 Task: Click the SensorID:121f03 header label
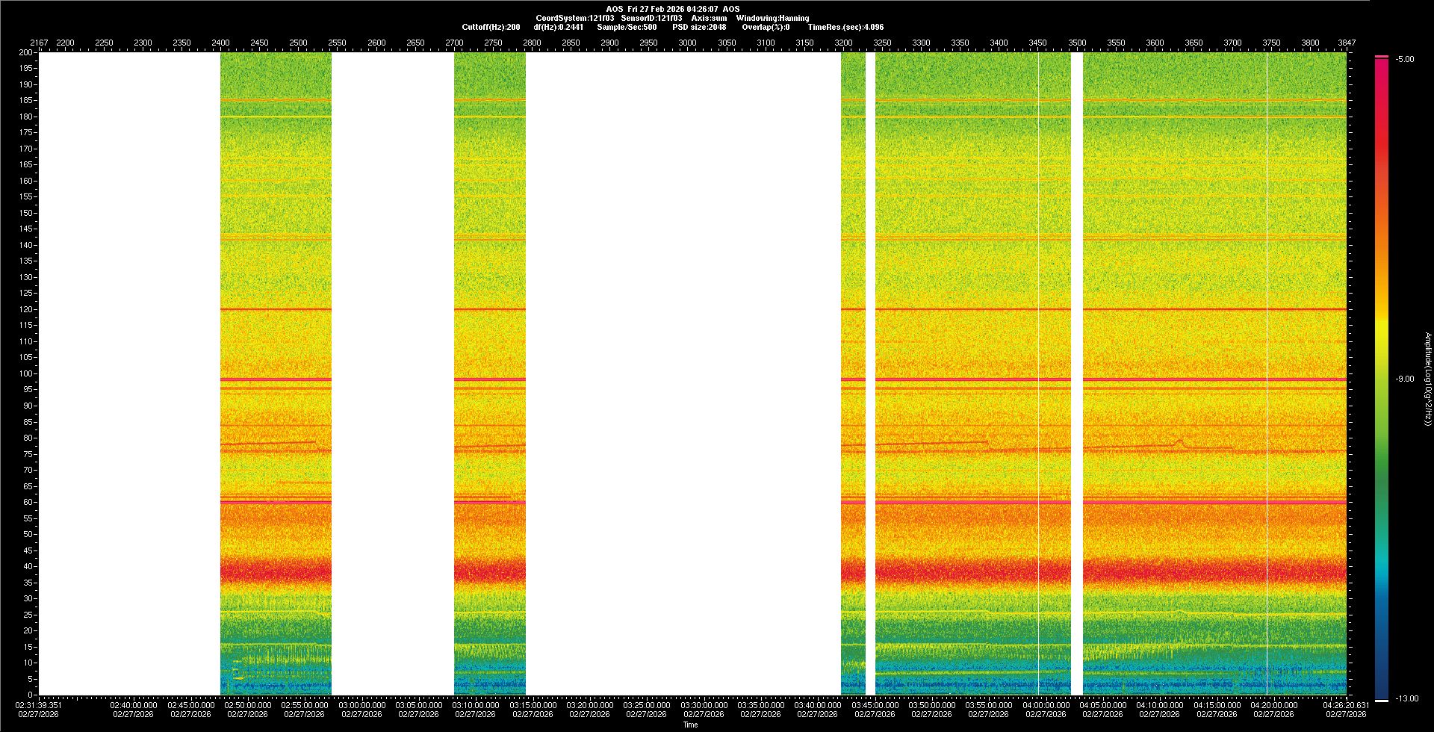[x=651, y=18]
